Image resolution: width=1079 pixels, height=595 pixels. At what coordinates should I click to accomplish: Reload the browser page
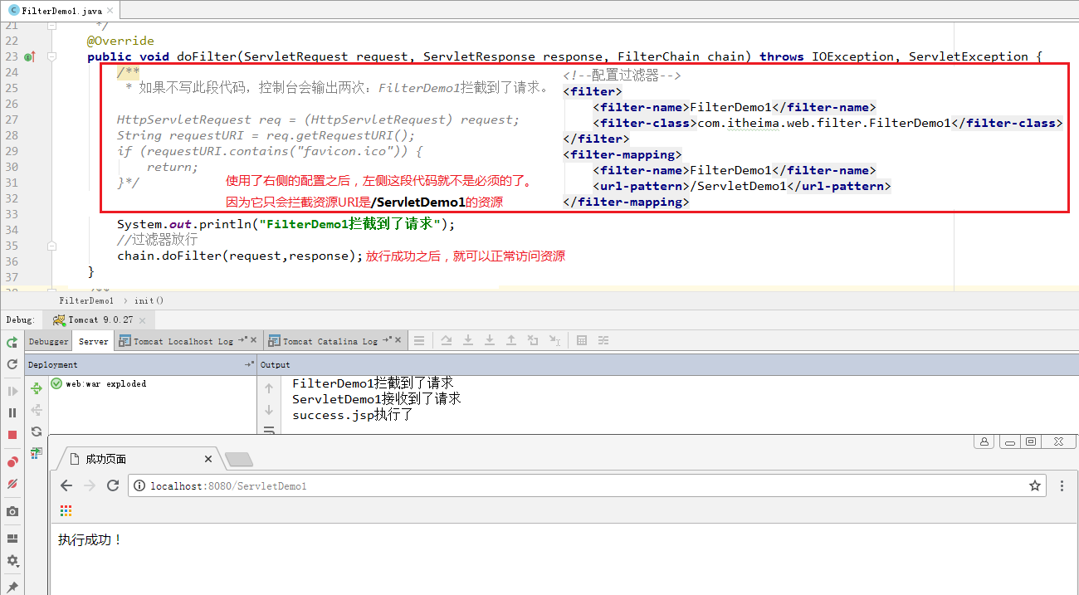[x=113, y=485]
